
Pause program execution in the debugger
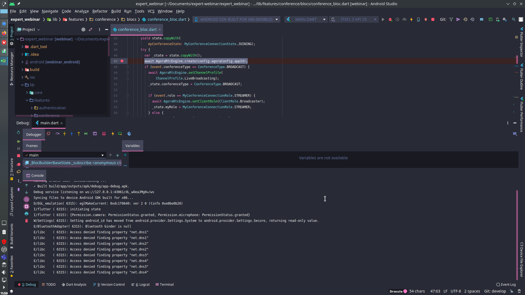[18, 149]
